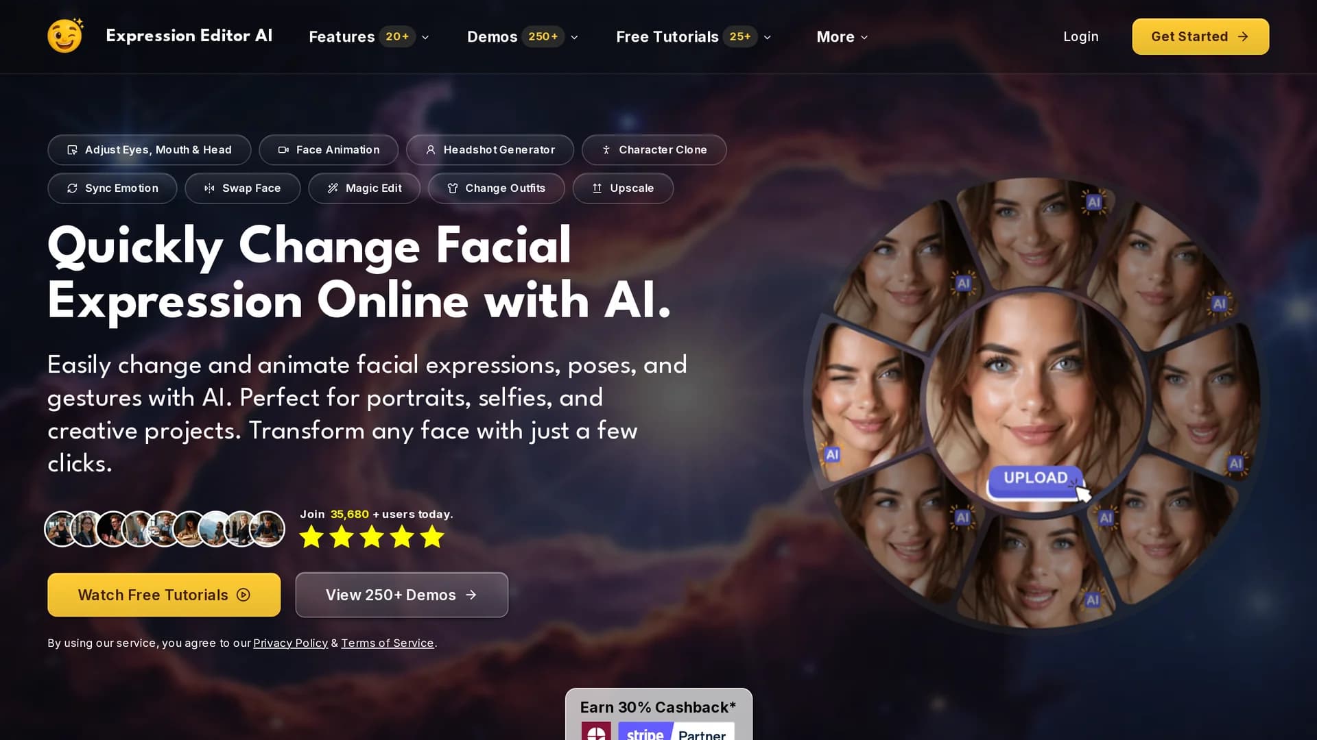
Task: Click View 250+ Demos button
Action: pyautogui.click(x=401, y=595)
